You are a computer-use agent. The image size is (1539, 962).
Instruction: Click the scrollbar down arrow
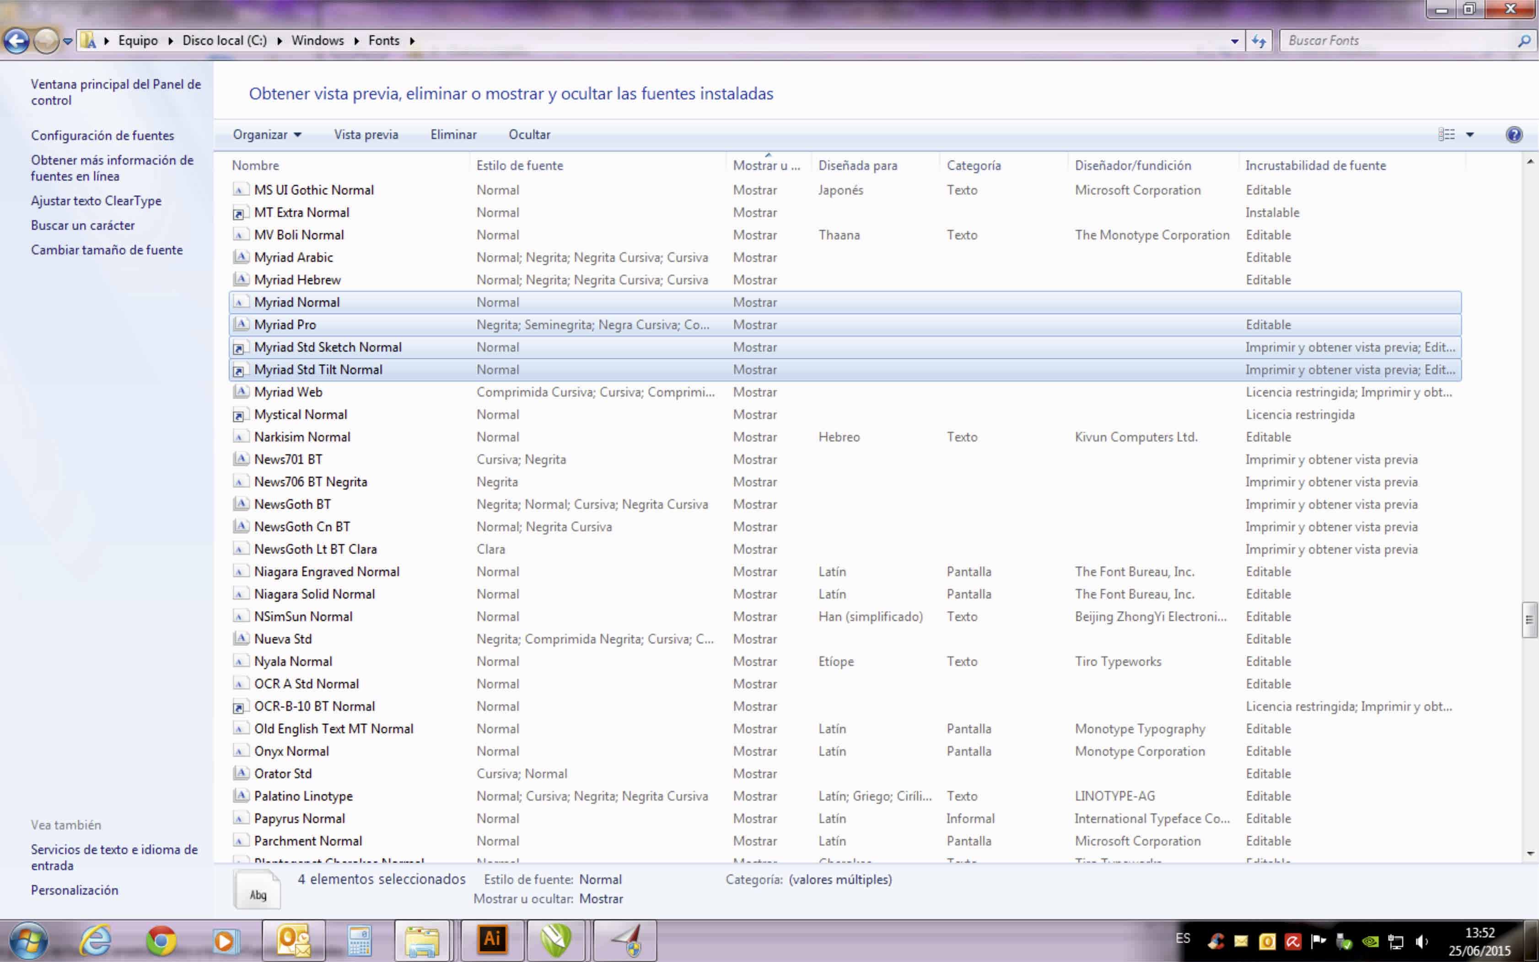click(x=1530, y=853)
